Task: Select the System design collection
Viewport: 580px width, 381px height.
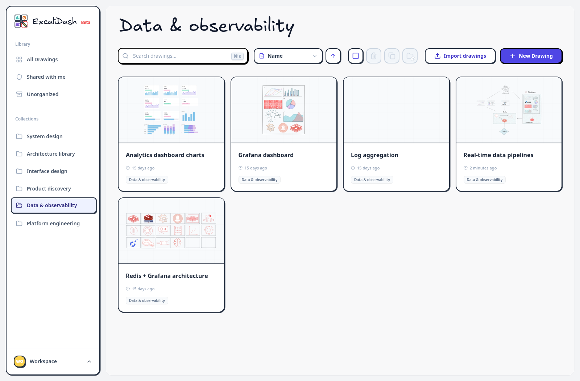Action: point(54,136)
